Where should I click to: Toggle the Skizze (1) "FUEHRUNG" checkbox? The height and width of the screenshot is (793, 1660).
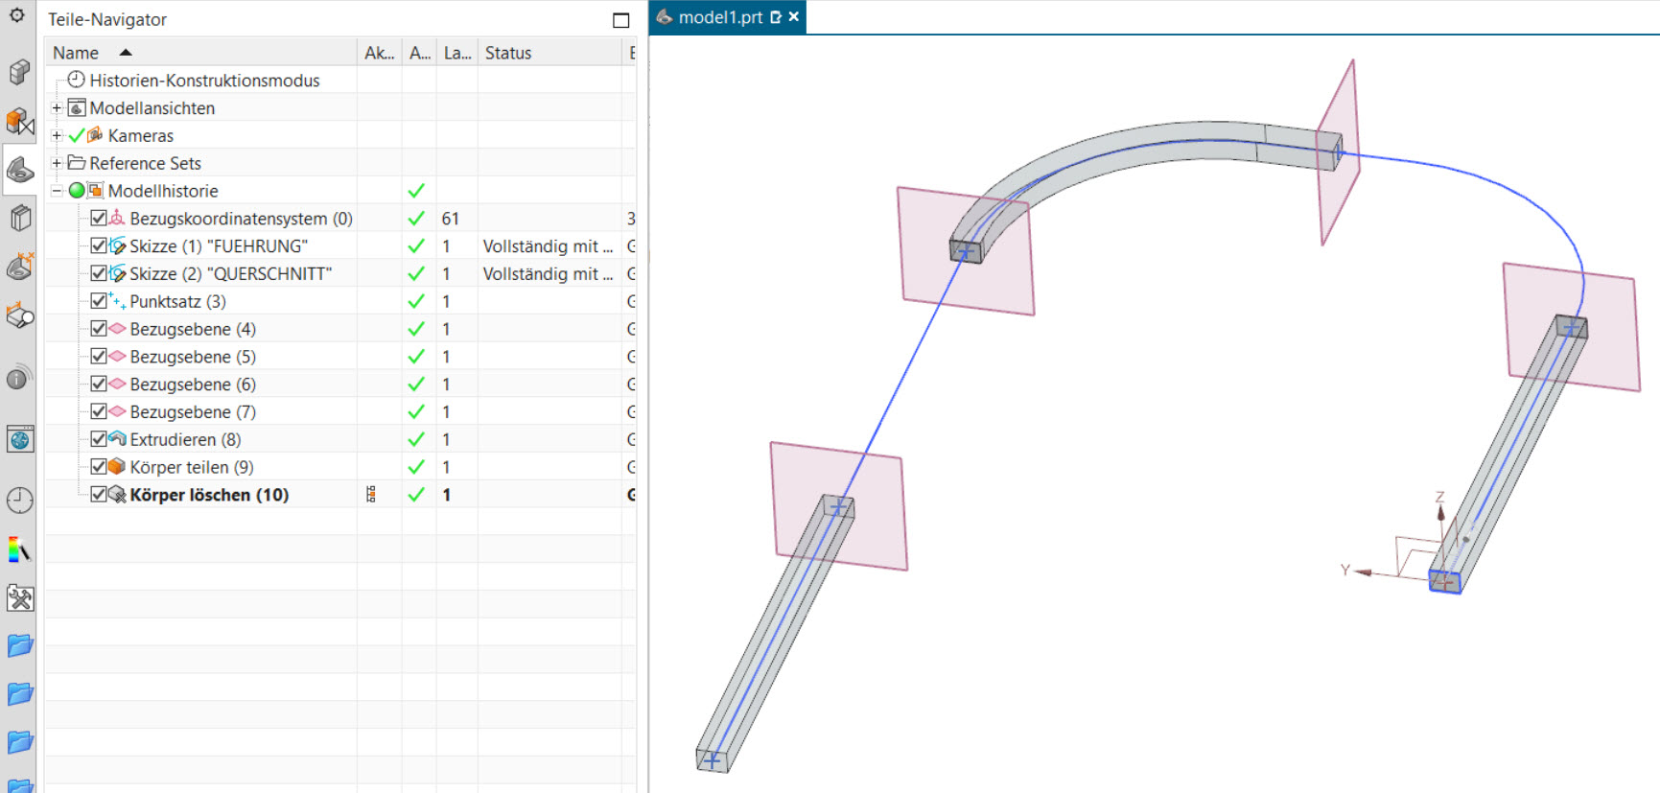coord(99,246)
